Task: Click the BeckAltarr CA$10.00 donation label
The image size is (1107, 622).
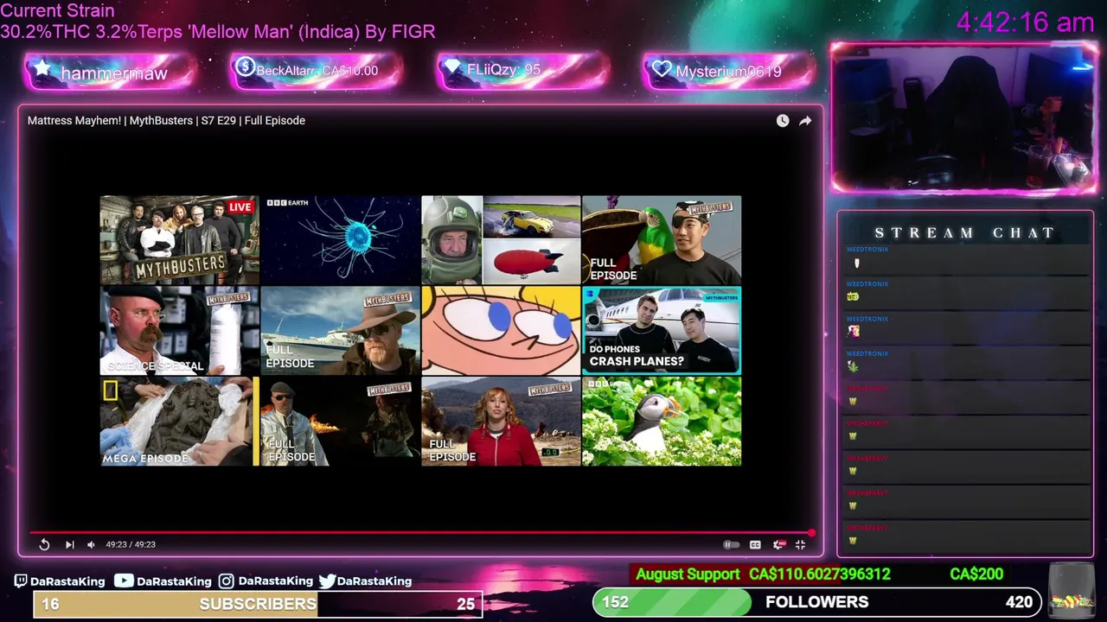Action: [317, 71]
